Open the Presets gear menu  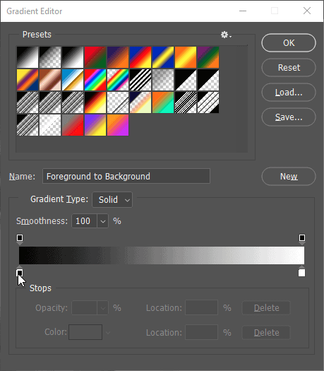226,35
